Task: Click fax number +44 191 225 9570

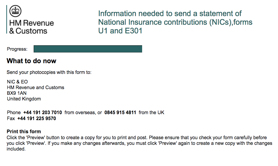Action: tap(37, 119)
